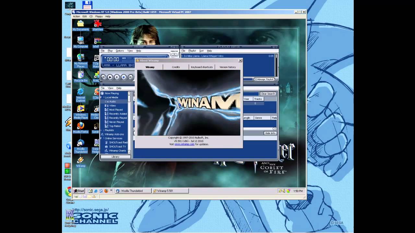This screenshot has width=415, height=233.
Task: Open the Winamp Options menu
Action: click(x=120, y=51)
